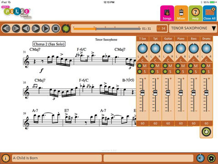Image resolution: width=218 pixels, height=164 pixels.
Task: Toggle the green loop button
Action: point(66,28)
